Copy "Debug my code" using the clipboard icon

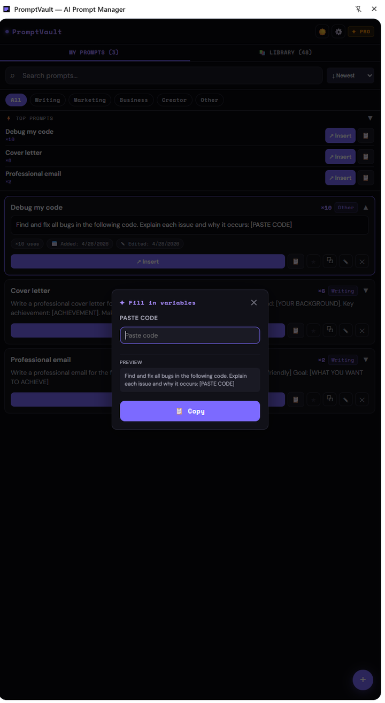(296, 261)
